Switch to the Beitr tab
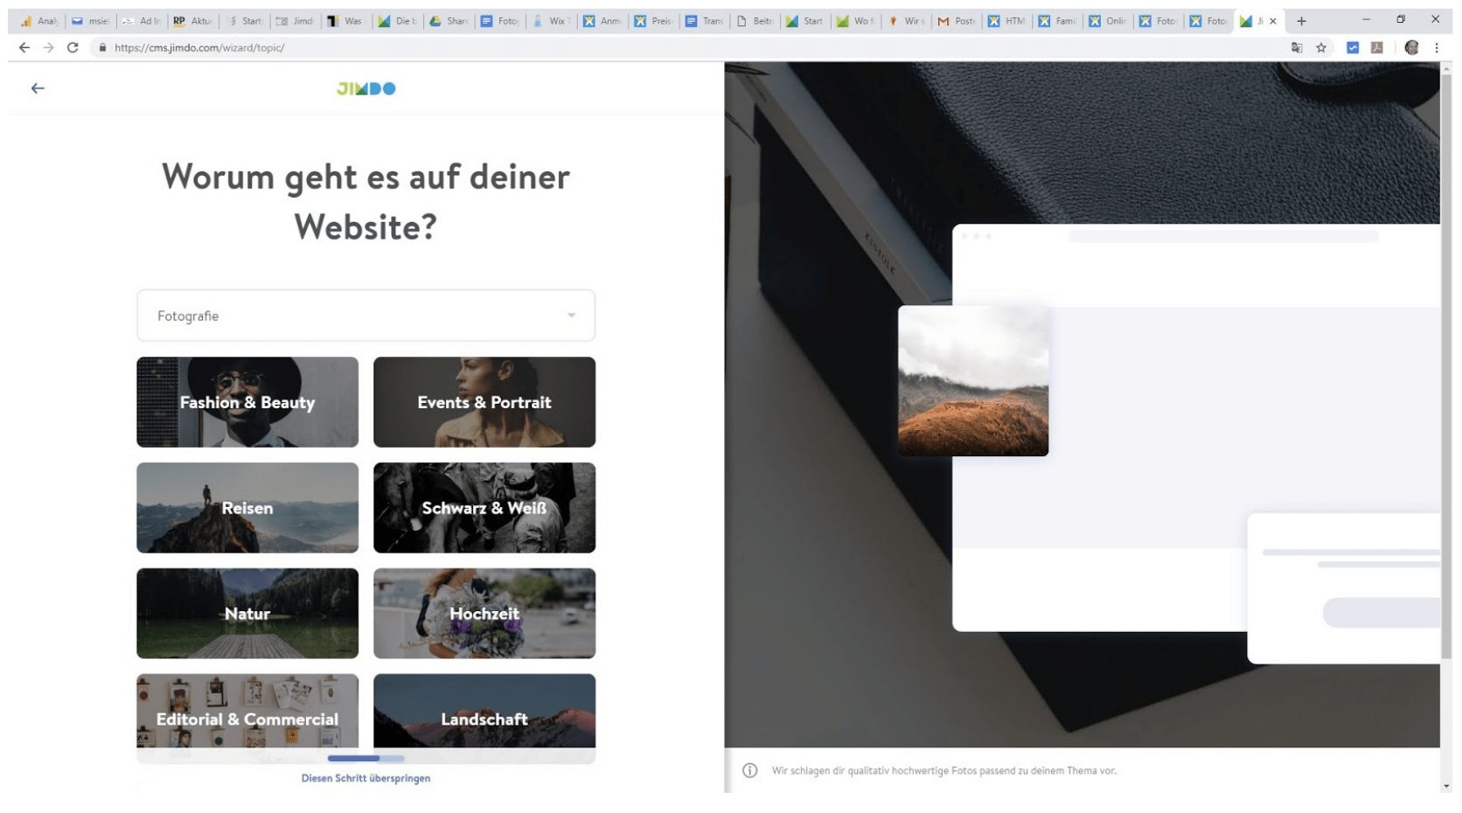The width and height of the screenshot is (1462, 813). coord(753,21)
